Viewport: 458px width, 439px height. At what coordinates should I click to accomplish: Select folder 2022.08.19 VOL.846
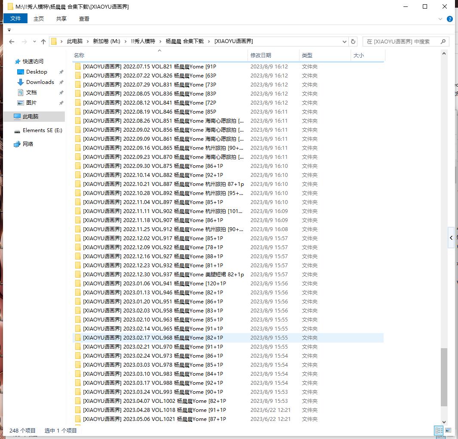click(x=149, y=112)
